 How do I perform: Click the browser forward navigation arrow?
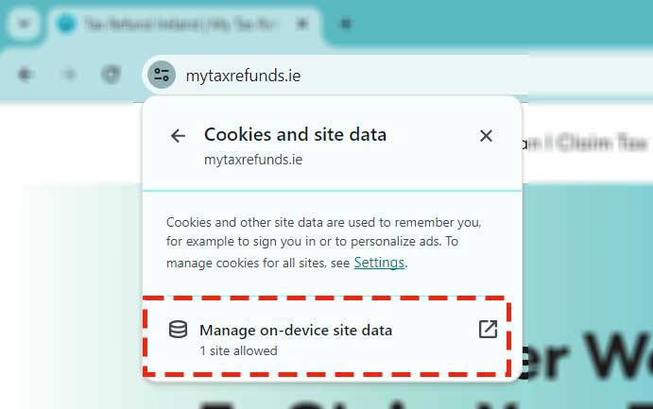(69, 75)
